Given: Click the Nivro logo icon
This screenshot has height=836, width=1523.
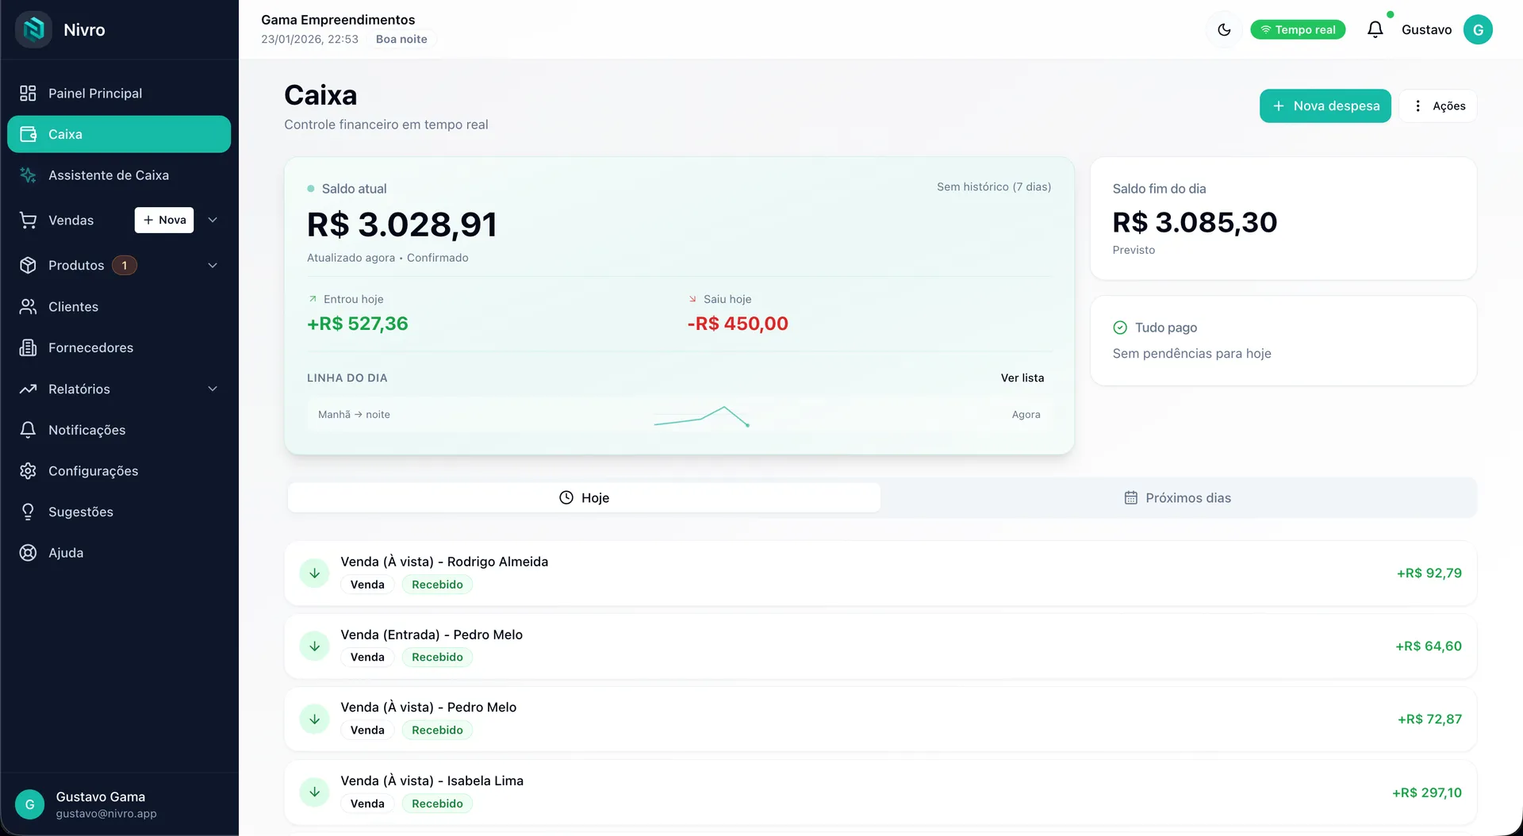Looking at the screenshot, I should (33, 30).
